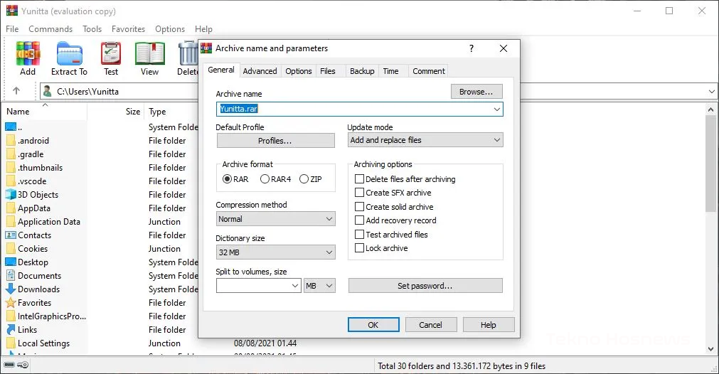Click the Documents folder icon
719x374 pixels.
[11, 275]
